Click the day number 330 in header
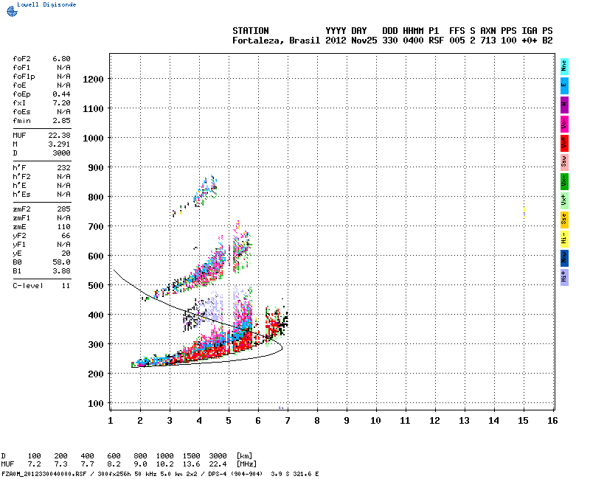The width and height of the screenshot is (590, 479). click(x=390, y=41)
